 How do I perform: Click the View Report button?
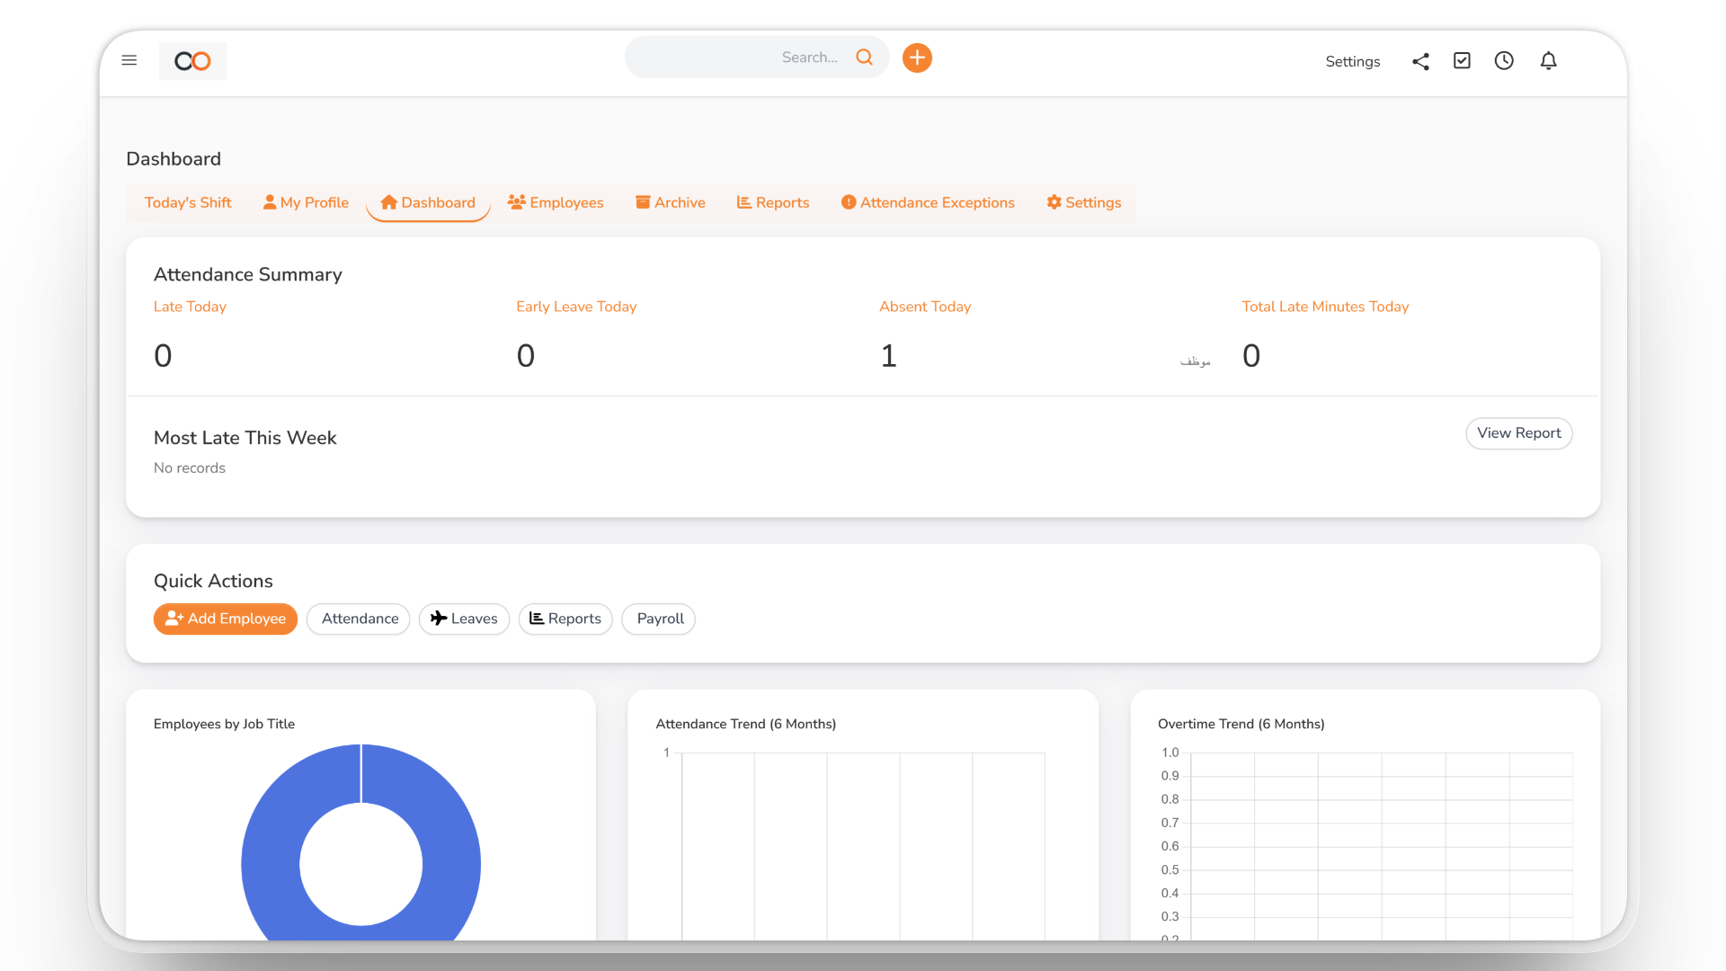(1518, 433)
